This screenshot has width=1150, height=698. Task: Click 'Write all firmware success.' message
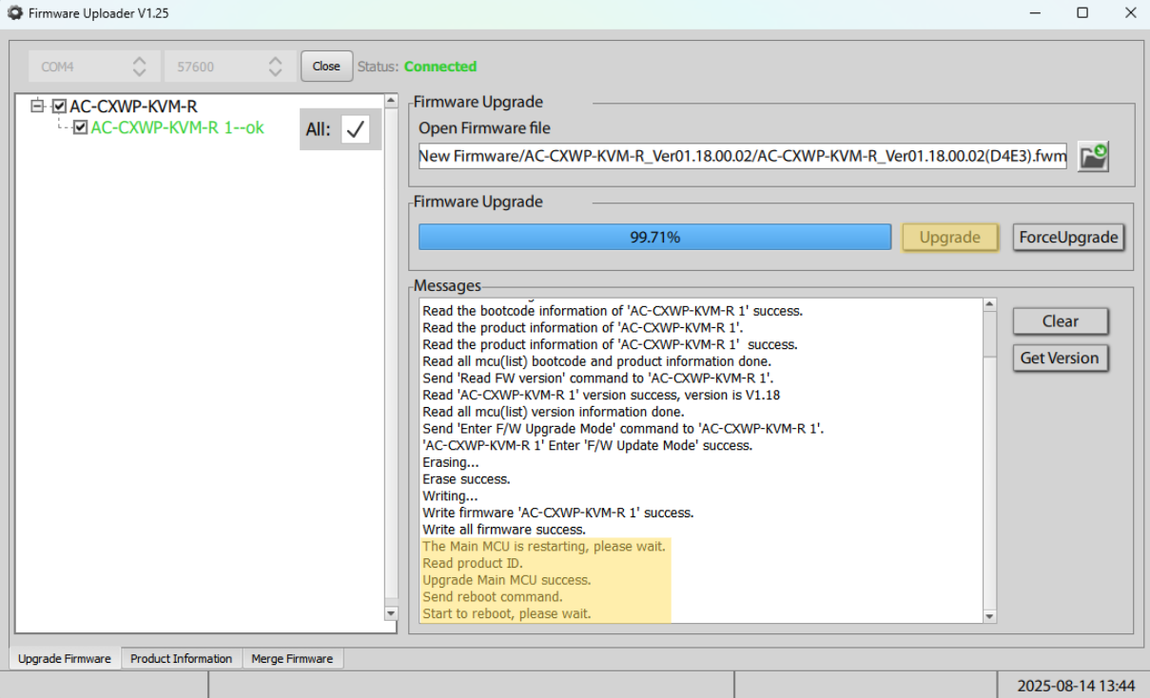[504, 530]
